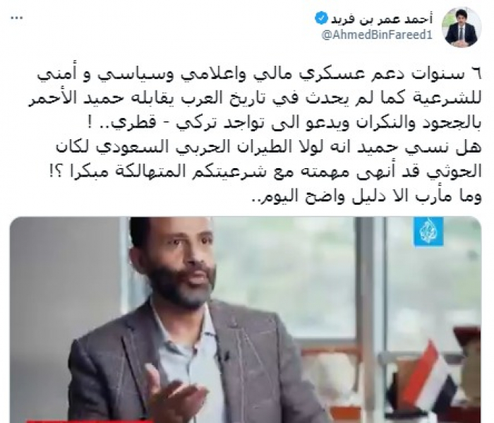Open display name أحمد عمر بن فريد
Image resolution: width=494 pixels, height=423 pixels.
(x=382, y=20)
